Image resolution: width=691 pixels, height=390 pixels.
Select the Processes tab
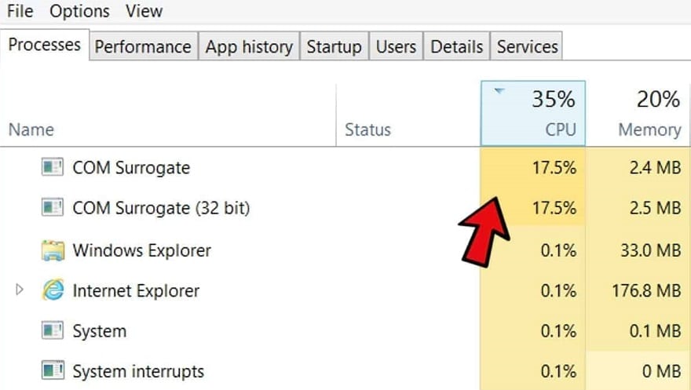click(45, 45)
